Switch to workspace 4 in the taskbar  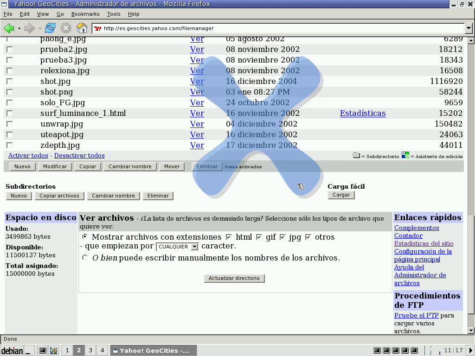[x=103, y=350]
